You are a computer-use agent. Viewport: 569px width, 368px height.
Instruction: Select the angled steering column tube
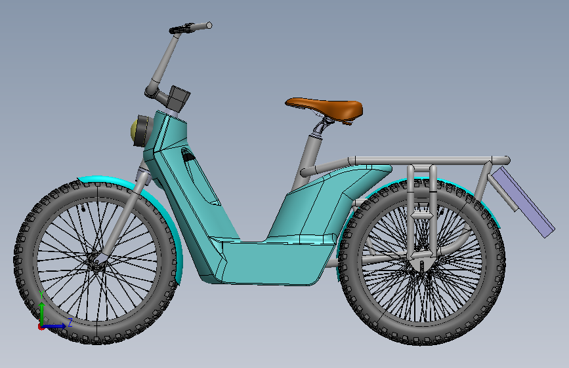pos(165,59)
